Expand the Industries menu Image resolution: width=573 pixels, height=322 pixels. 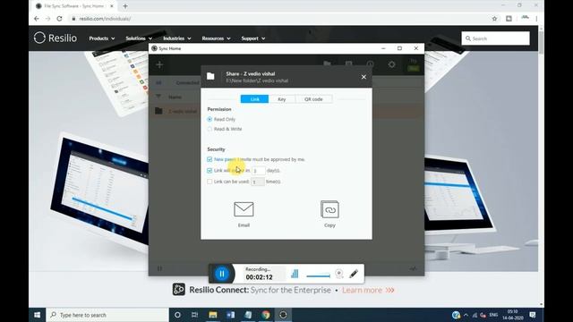click(x=176, y=38)
